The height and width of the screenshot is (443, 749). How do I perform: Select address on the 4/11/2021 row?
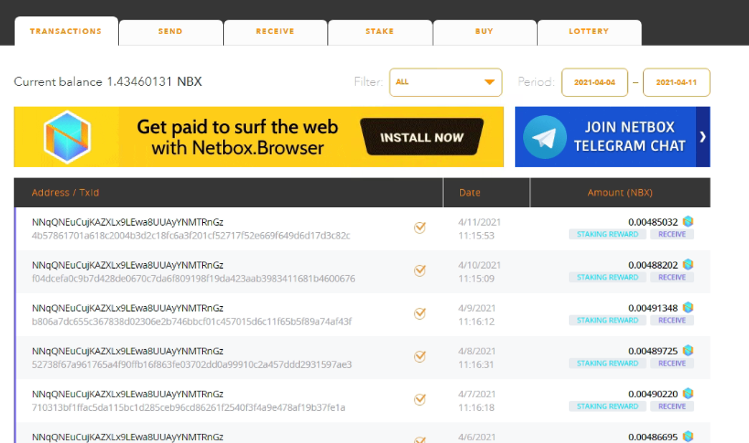pyautogui.click(x=127, y=222)
